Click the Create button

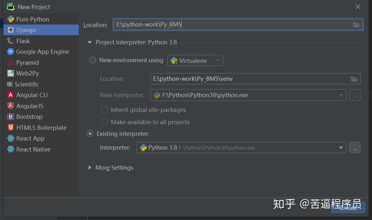click(348, 207)
